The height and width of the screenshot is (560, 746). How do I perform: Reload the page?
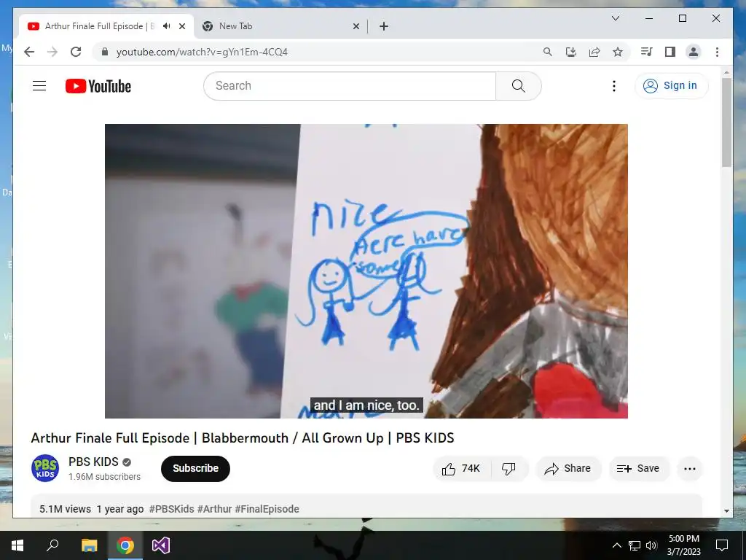76,52
